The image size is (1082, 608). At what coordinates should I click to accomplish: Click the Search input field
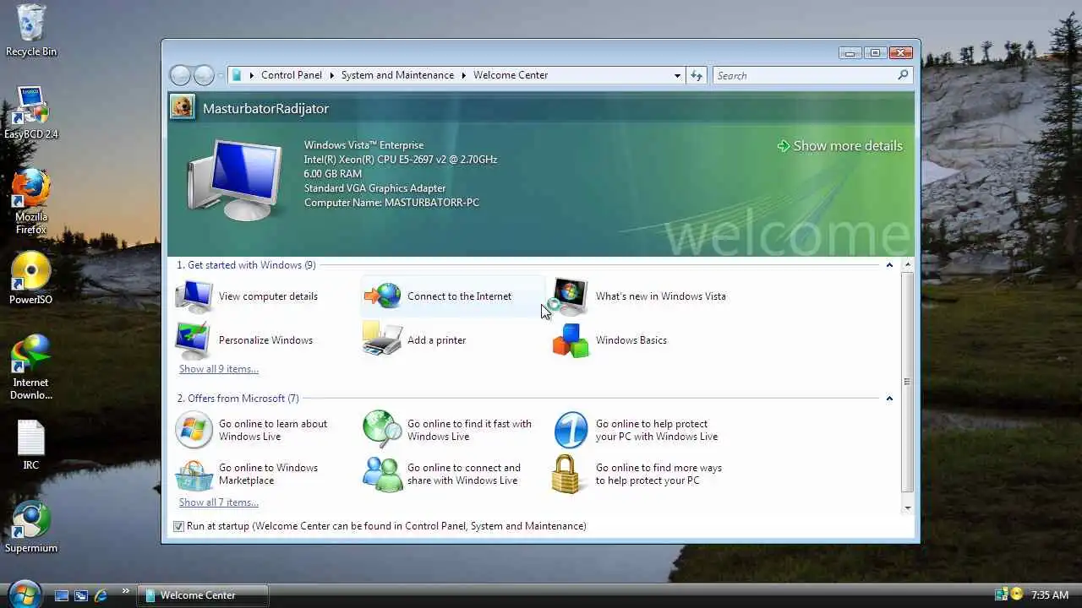coord(803,75)
